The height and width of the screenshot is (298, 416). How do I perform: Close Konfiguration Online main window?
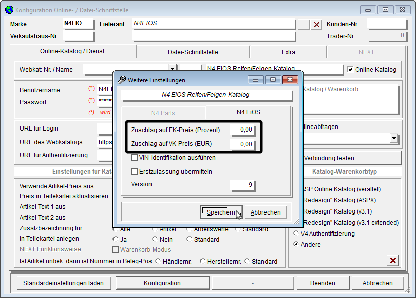pyautogui.click(x=402, y=10)
